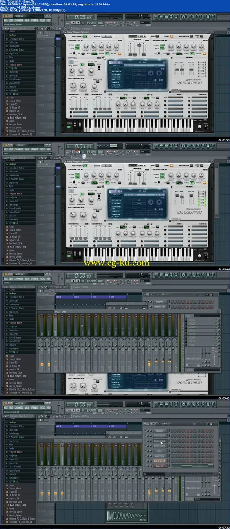230x529 pixels.
Task: Click sampler channel button in 00:07:32 frame
Action: click(x=160, y=431)
